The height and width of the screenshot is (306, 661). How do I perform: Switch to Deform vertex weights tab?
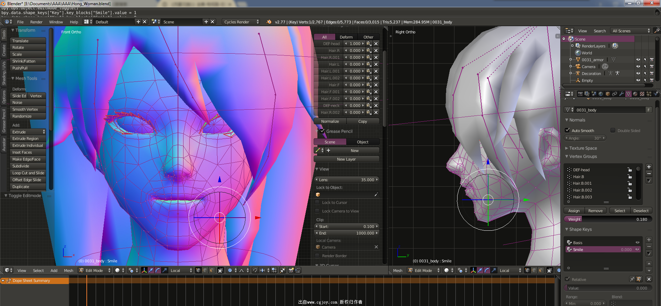click(x=346, y=37)
